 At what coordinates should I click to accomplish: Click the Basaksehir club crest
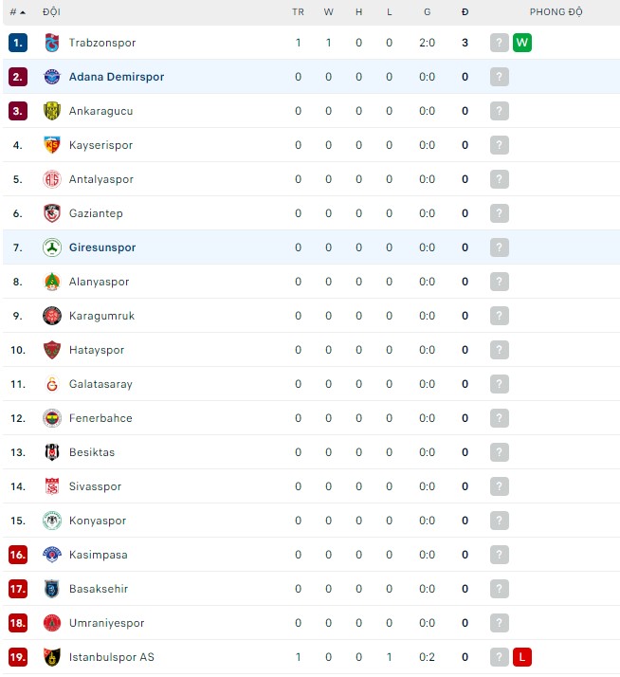click(x=51, y=589)
